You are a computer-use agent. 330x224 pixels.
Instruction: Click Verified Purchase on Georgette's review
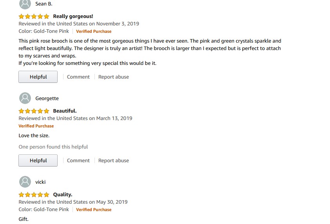pos(36,126)
